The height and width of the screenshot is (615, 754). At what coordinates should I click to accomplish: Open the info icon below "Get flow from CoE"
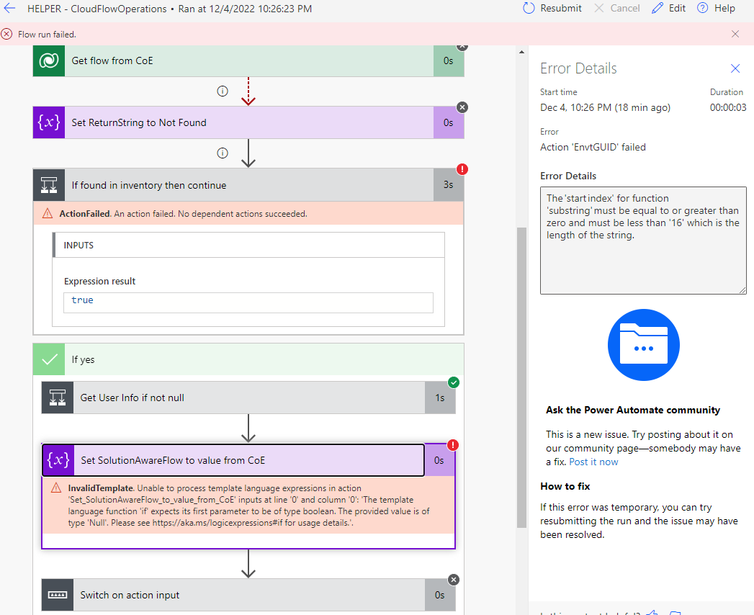tap(223, 91)
